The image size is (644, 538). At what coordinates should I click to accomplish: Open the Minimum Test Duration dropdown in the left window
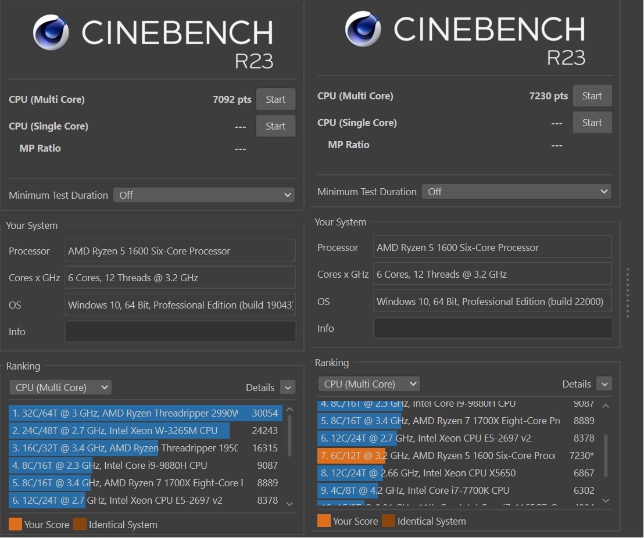tap(204, 195)
